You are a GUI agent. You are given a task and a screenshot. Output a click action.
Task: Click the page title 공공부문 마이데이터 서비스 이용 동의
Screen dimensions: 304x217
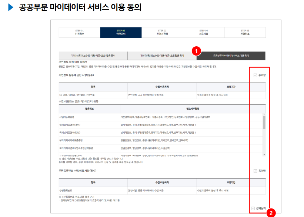point(80,7)
